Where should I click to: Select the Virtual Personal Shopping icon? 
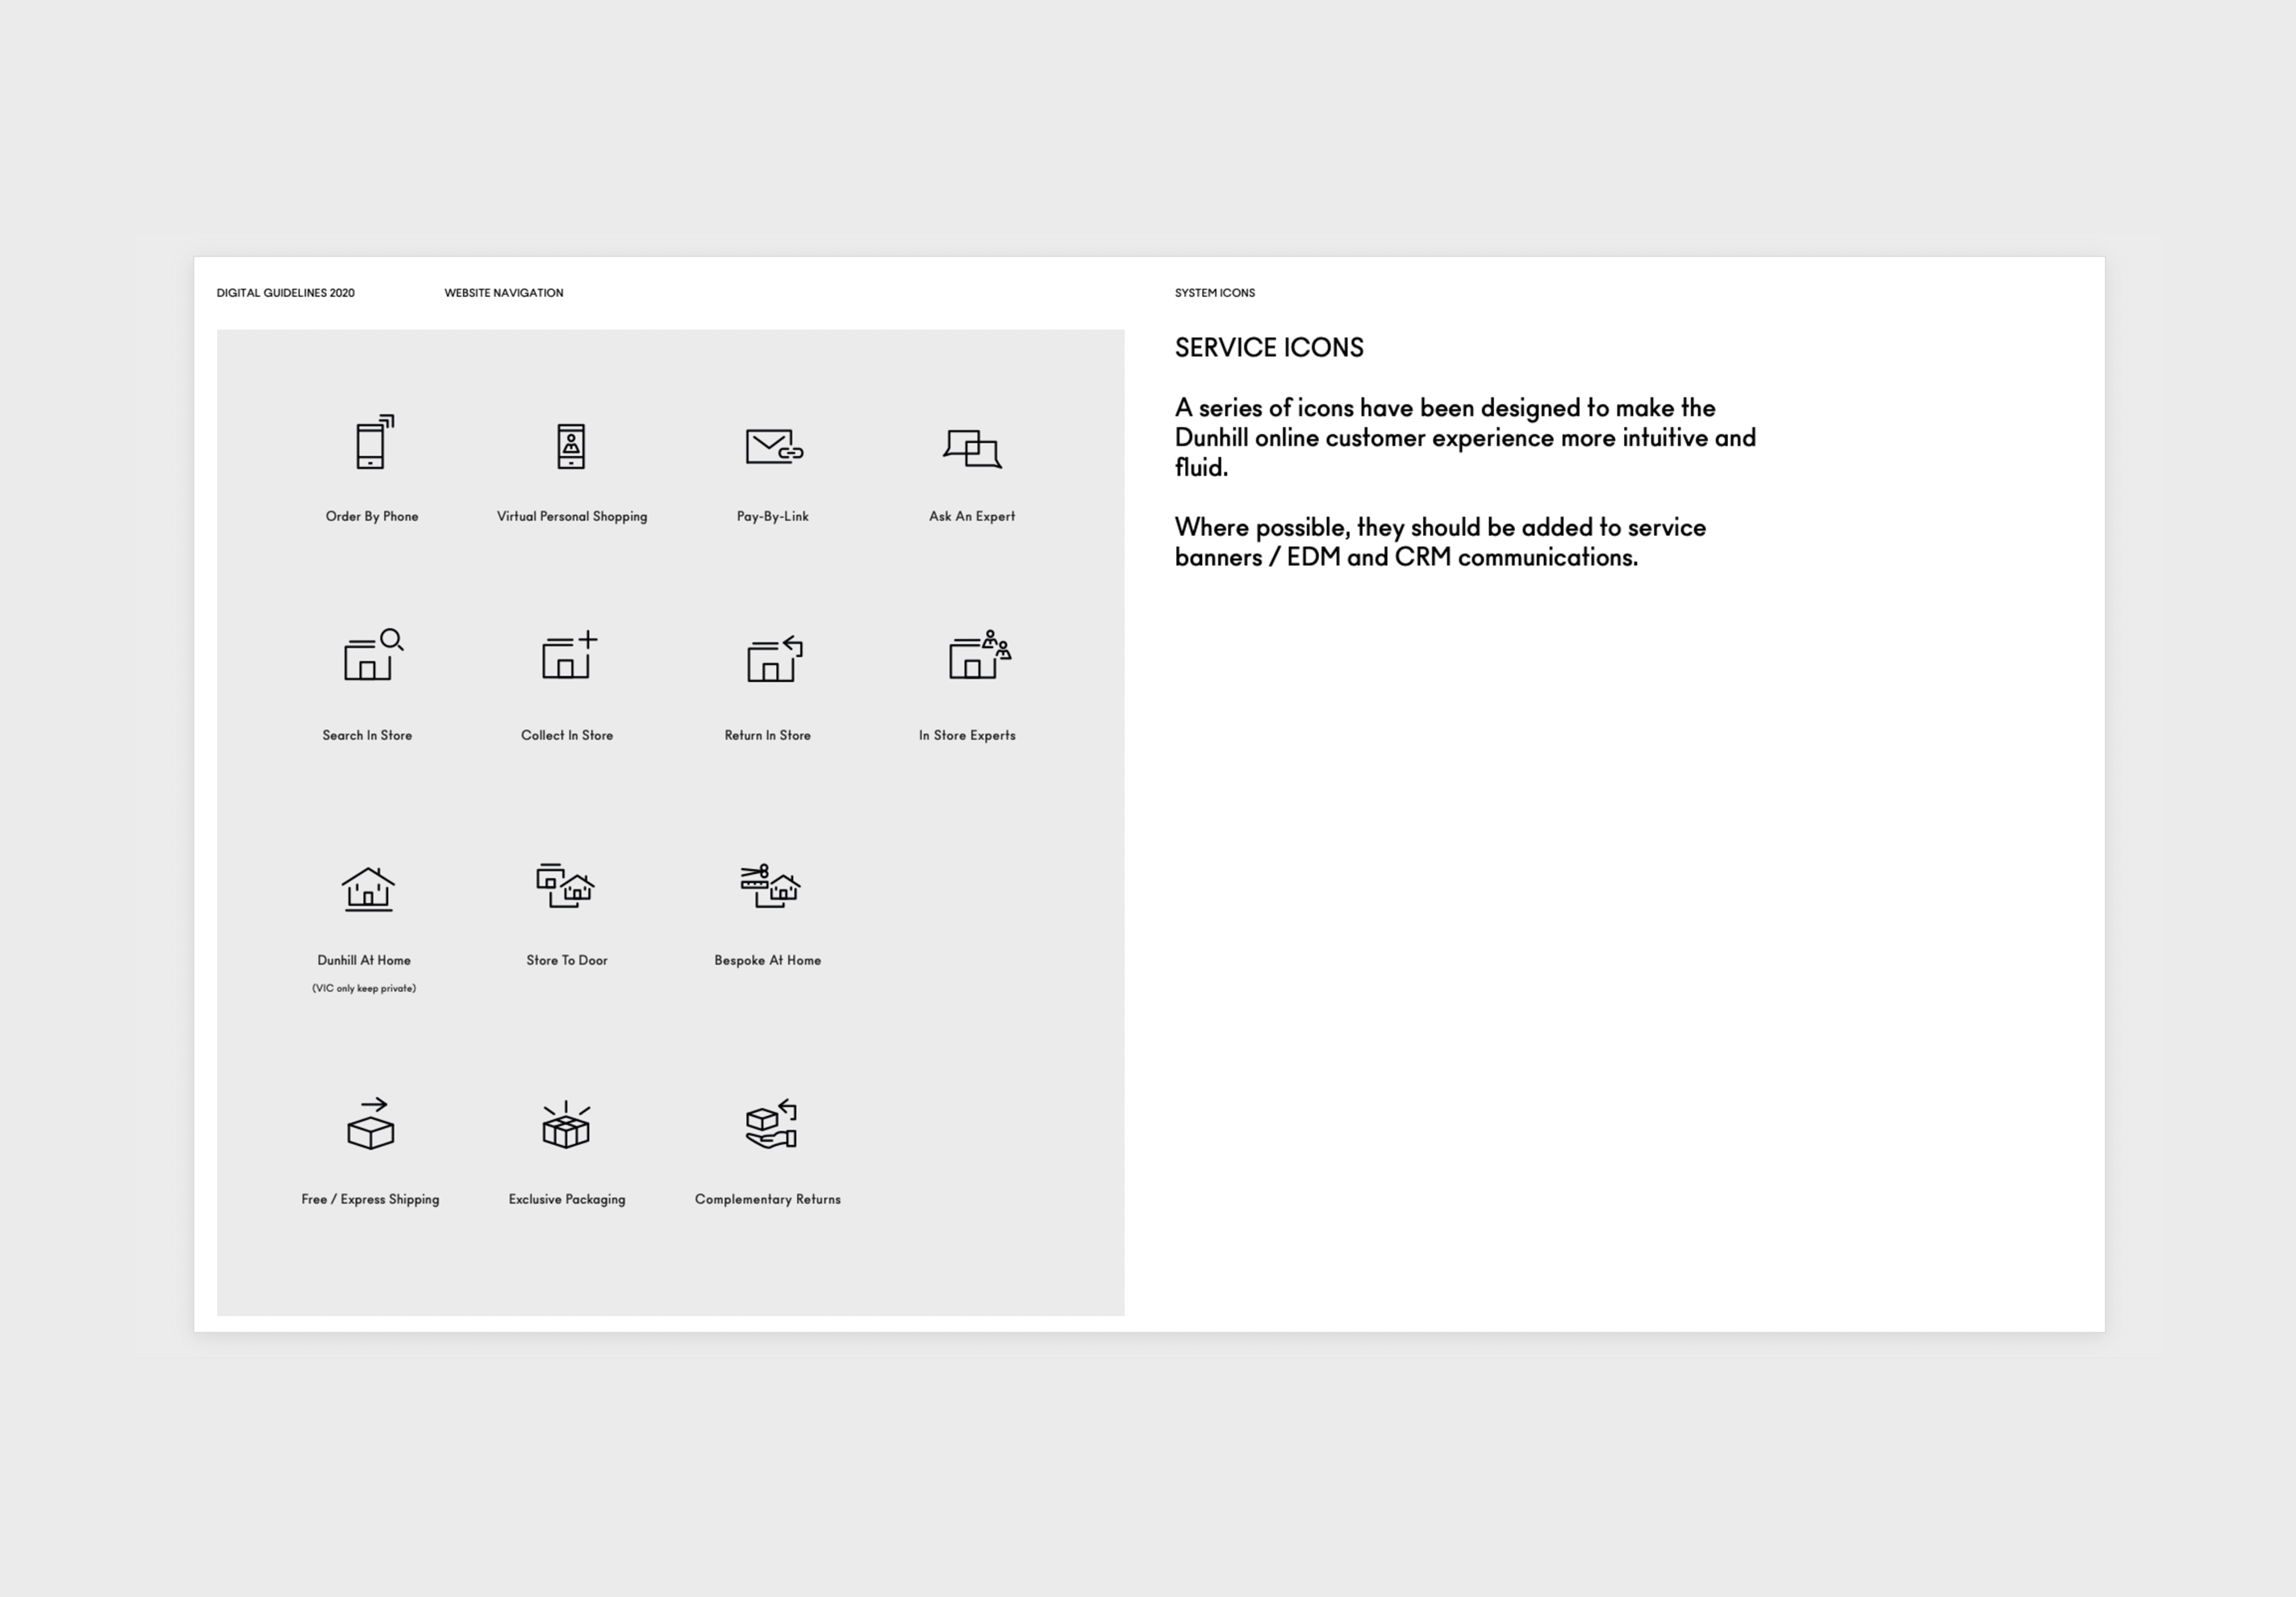pyautogui.click(x=571, y=446)
